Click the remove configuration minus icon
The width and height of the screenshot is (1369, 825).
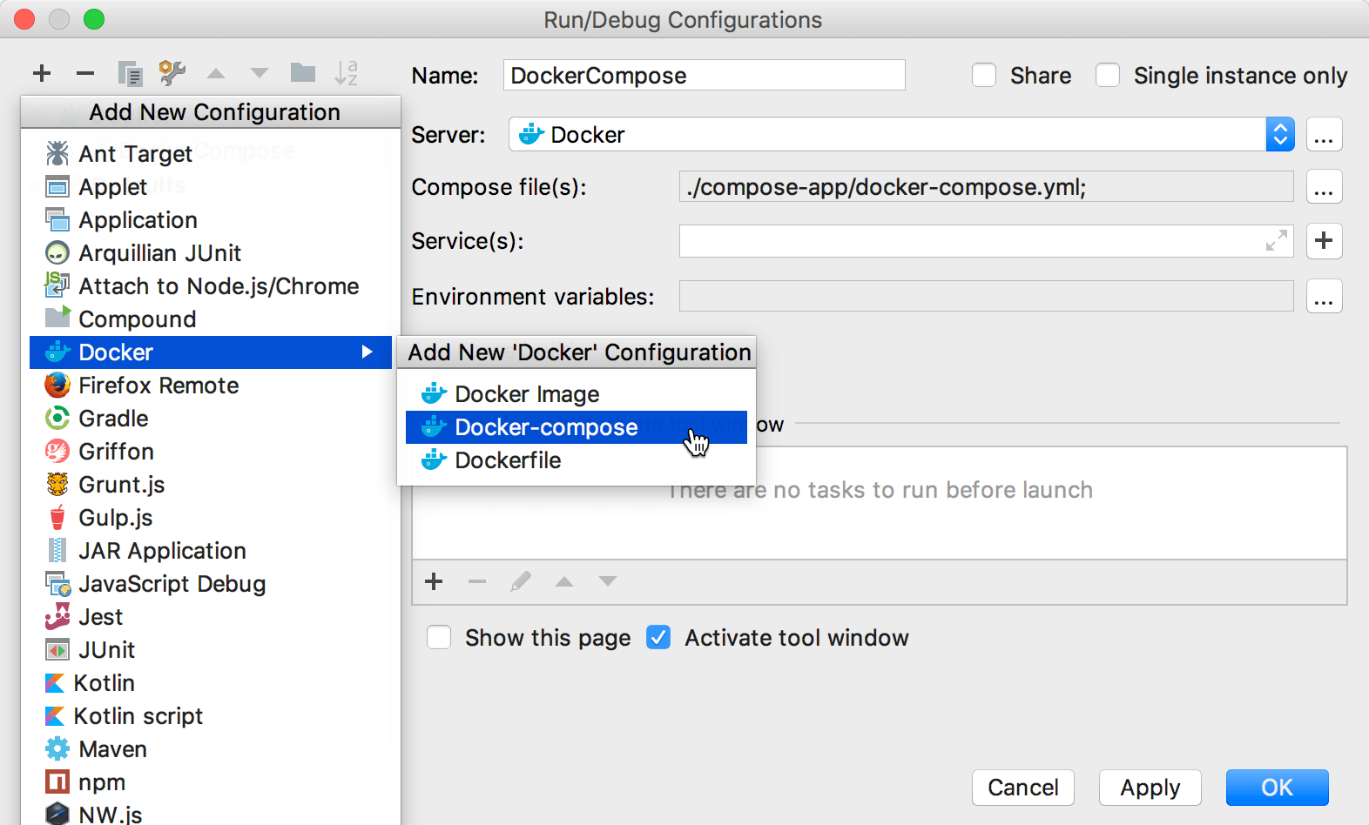85,73
